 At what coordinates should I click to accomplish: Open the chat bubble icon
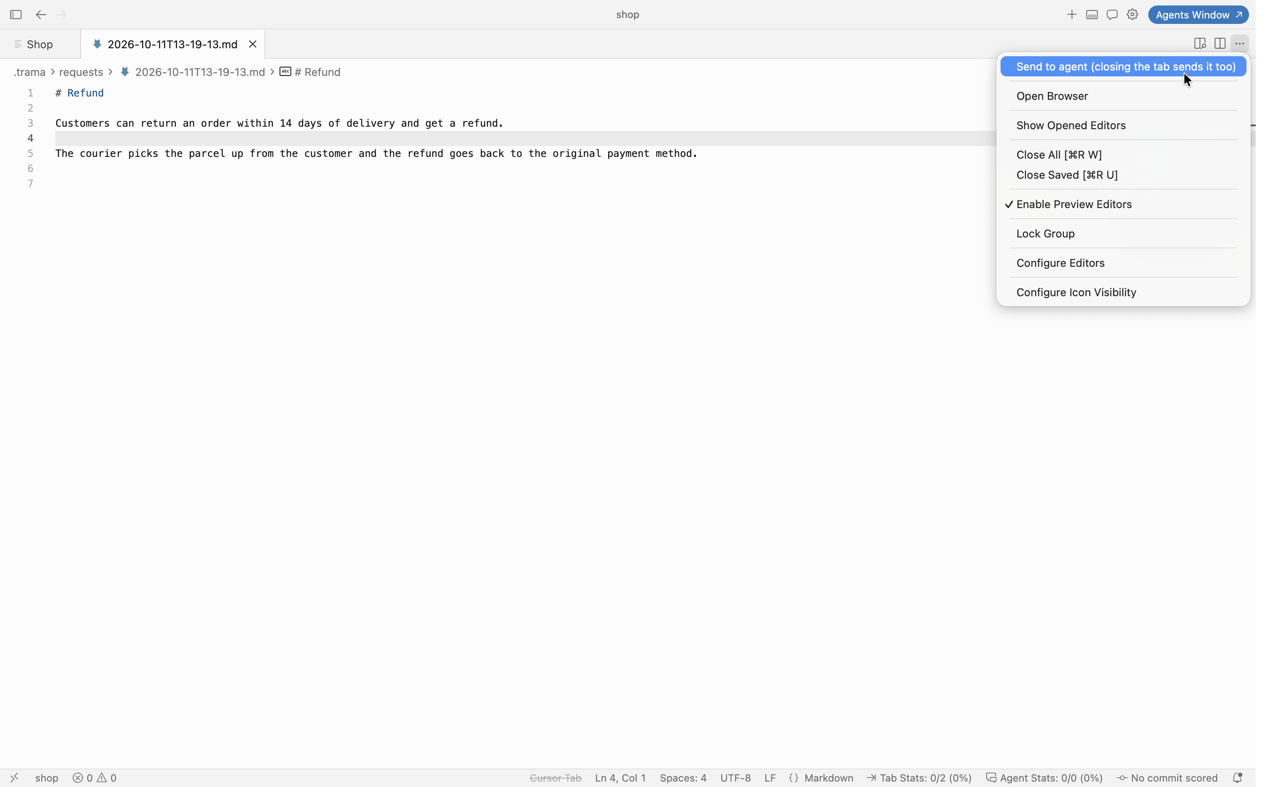coord(1112,15)
